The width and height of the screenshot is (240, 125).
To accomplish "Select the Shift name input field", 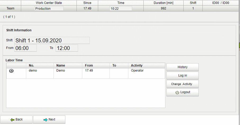I will click(52, 40).
